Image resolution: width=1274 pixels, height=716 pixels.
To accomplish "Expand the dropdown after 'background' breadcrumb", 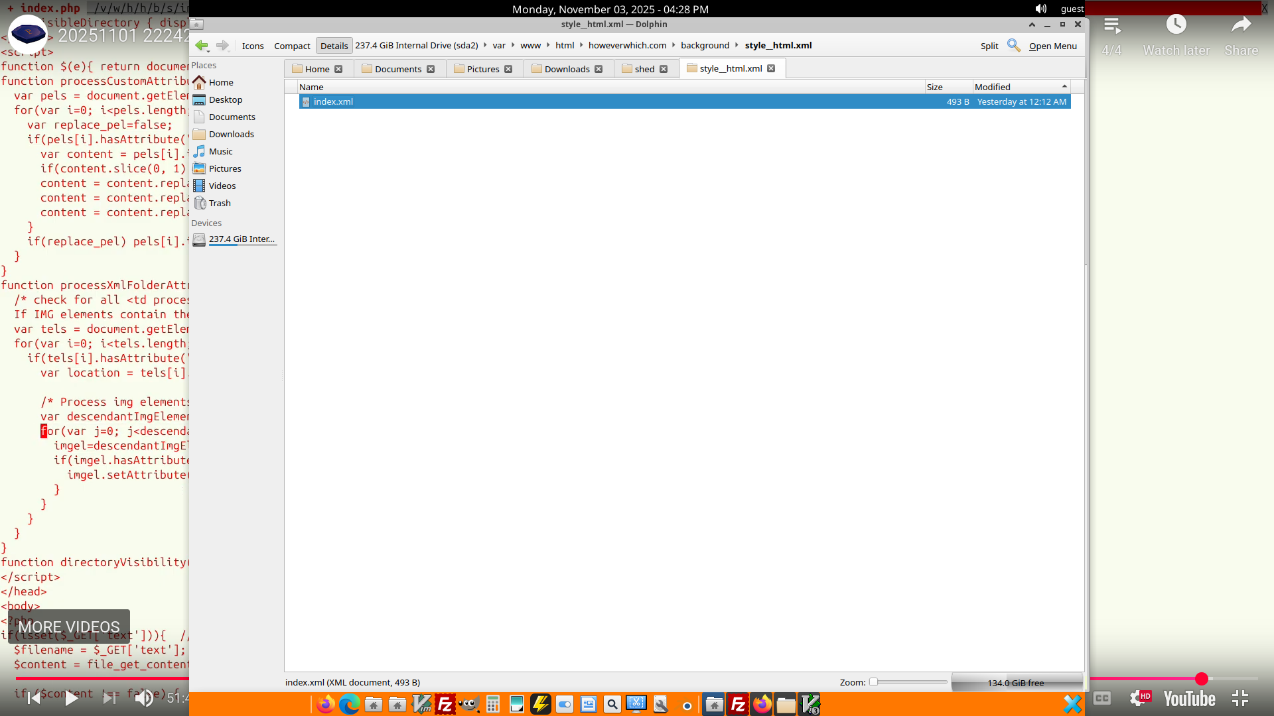I will click(737, 45).
